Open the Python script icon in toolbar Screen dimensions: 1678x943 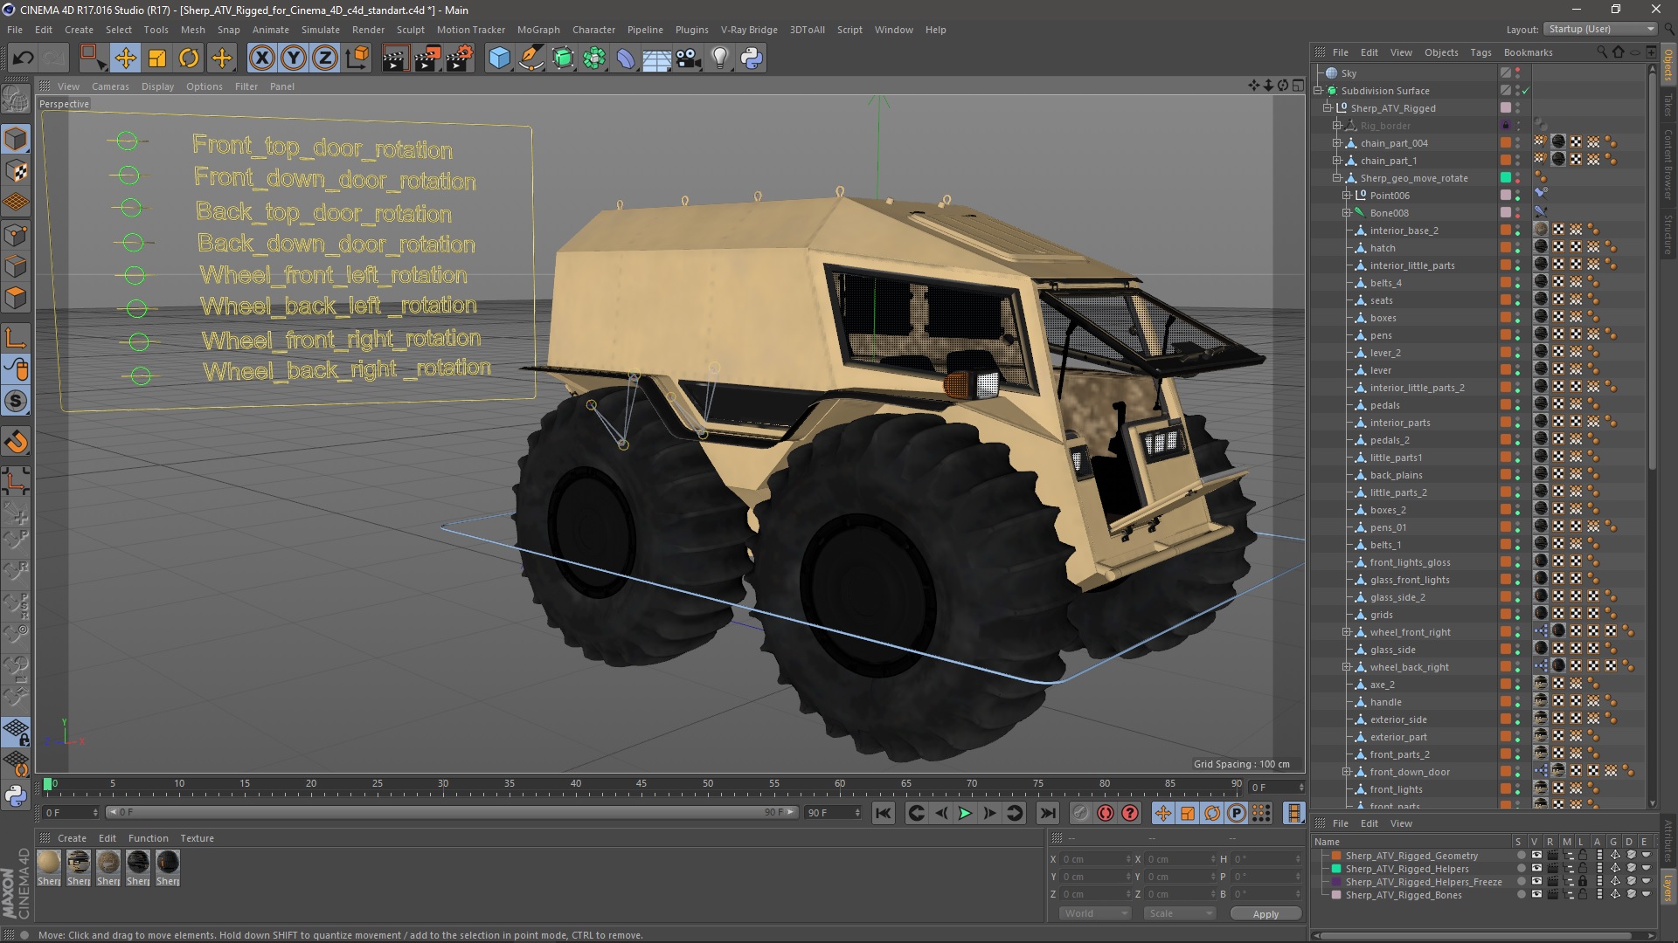(x=752, y=59)
